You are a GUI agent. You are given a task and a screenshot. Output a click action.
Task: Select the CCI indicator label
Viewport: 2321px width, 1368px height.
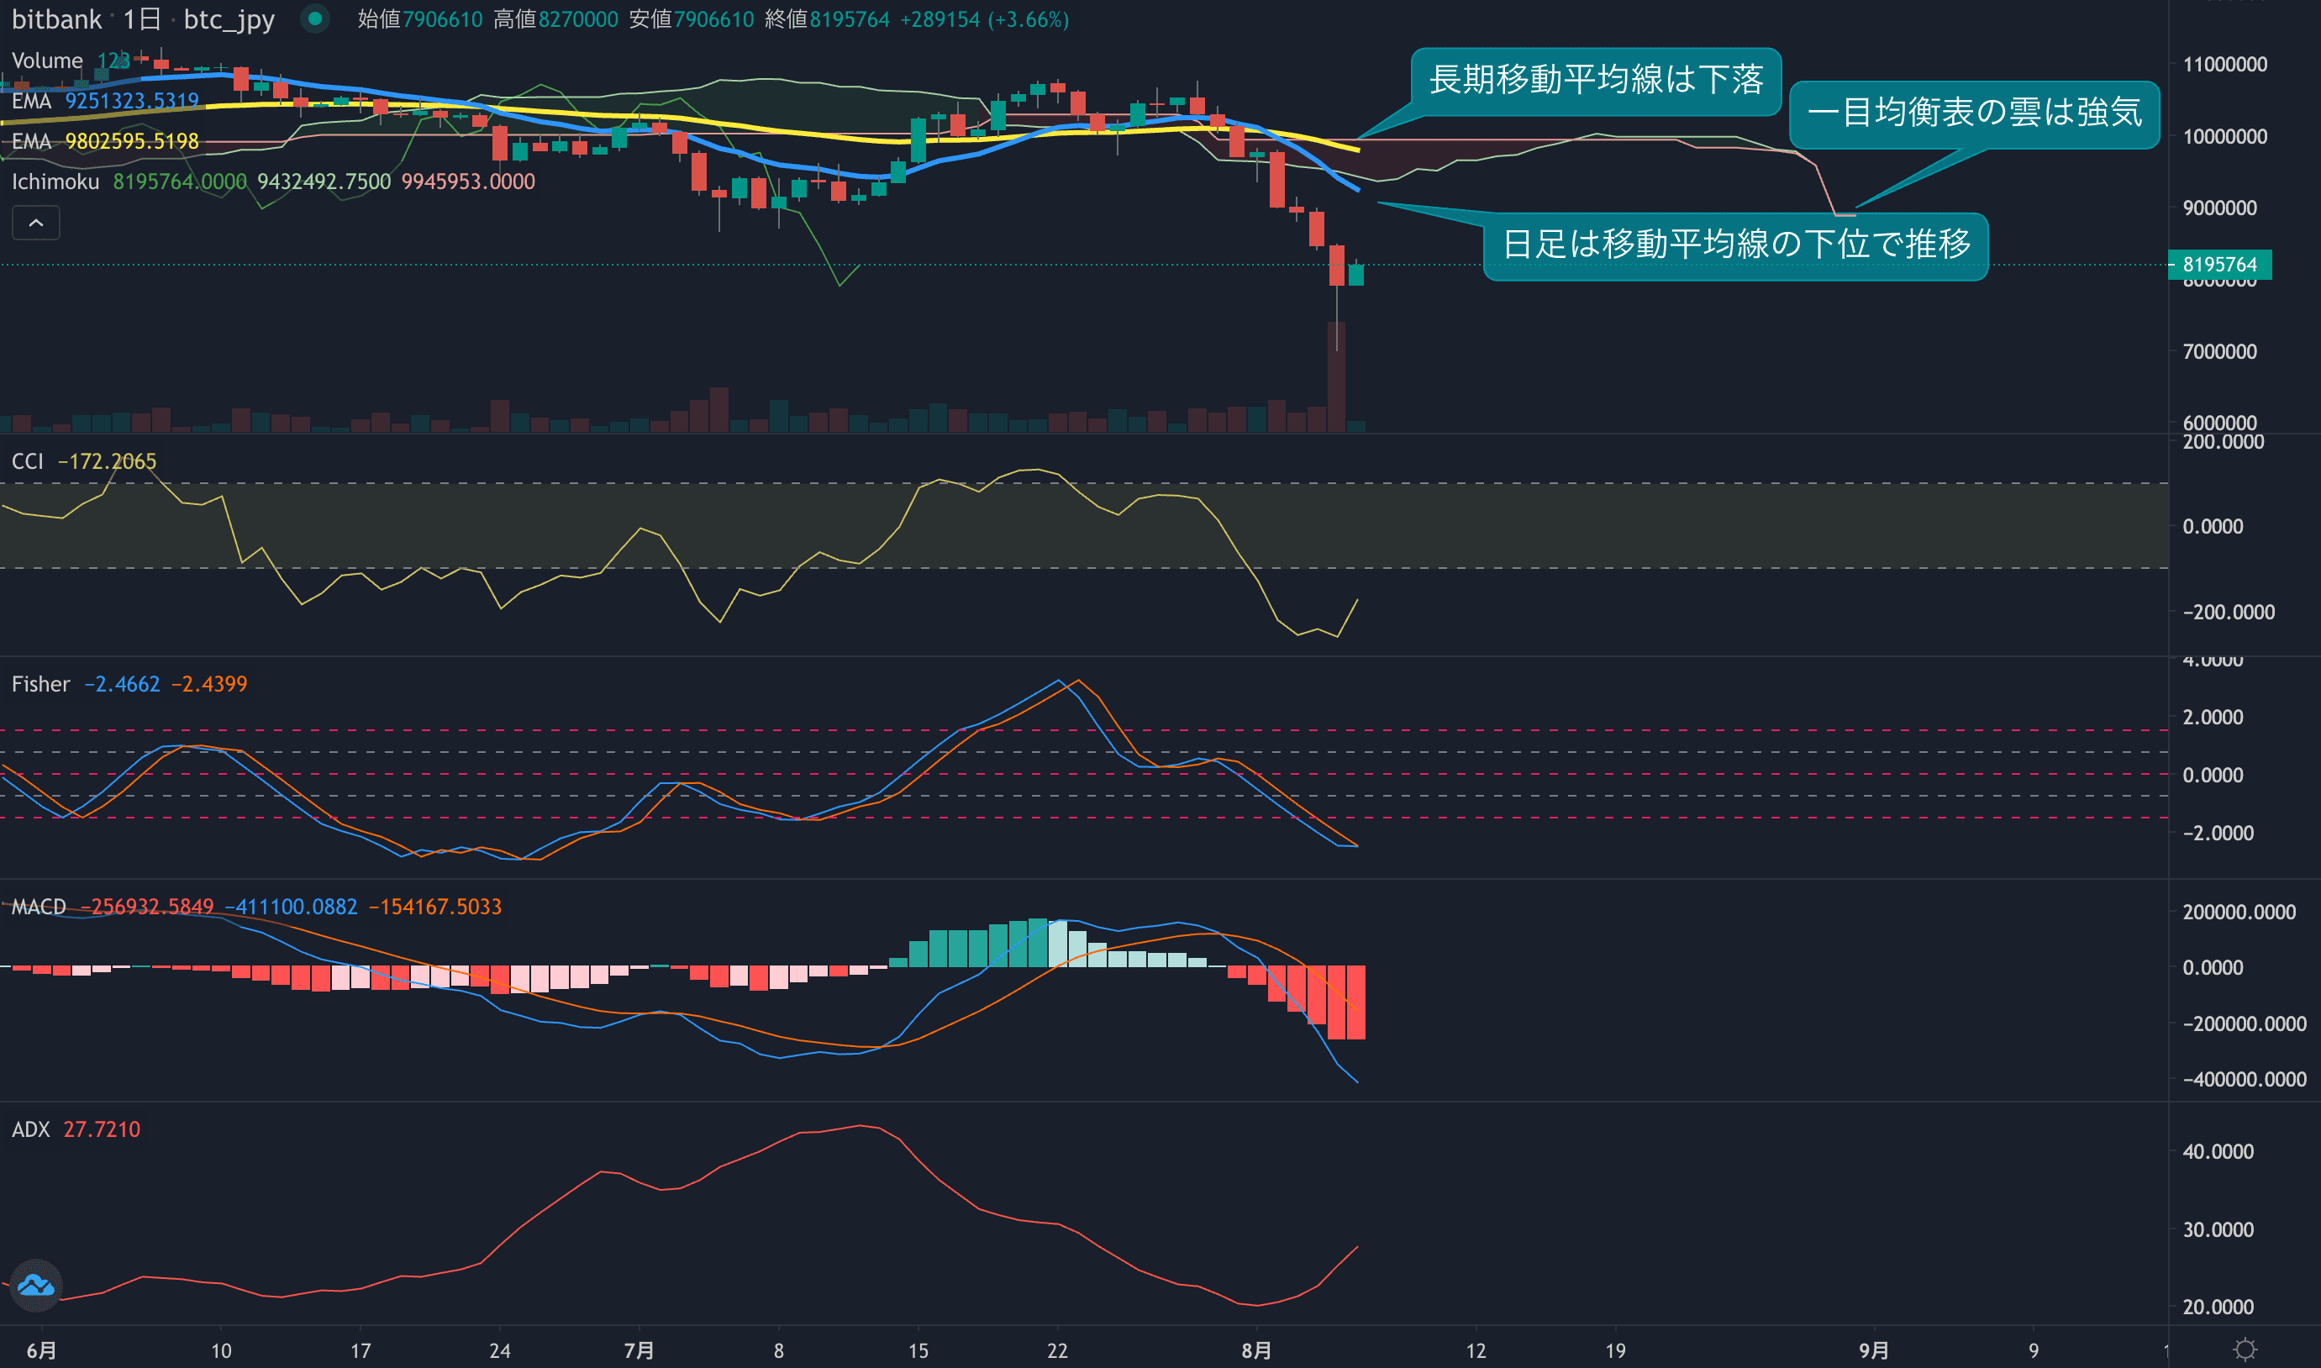pos(28,461)
